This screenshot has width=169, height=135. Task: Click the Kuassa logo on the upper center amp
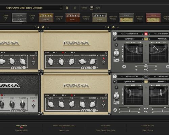tap(77, 43)
